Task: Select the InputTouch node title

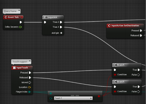Action: click(22, 68)
